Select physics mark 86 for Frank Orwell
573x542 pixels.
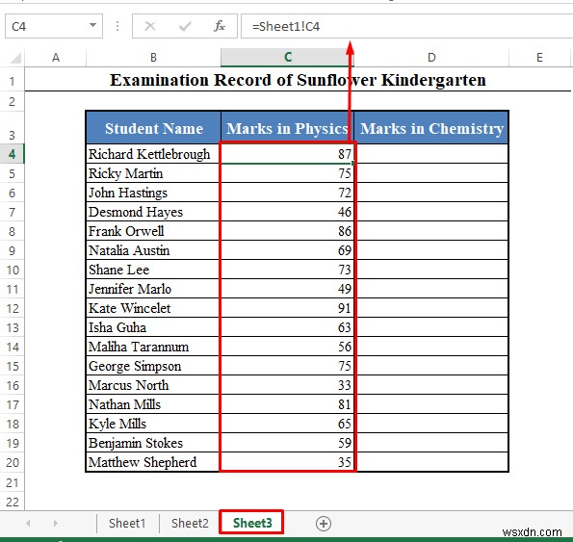[287, 231]
